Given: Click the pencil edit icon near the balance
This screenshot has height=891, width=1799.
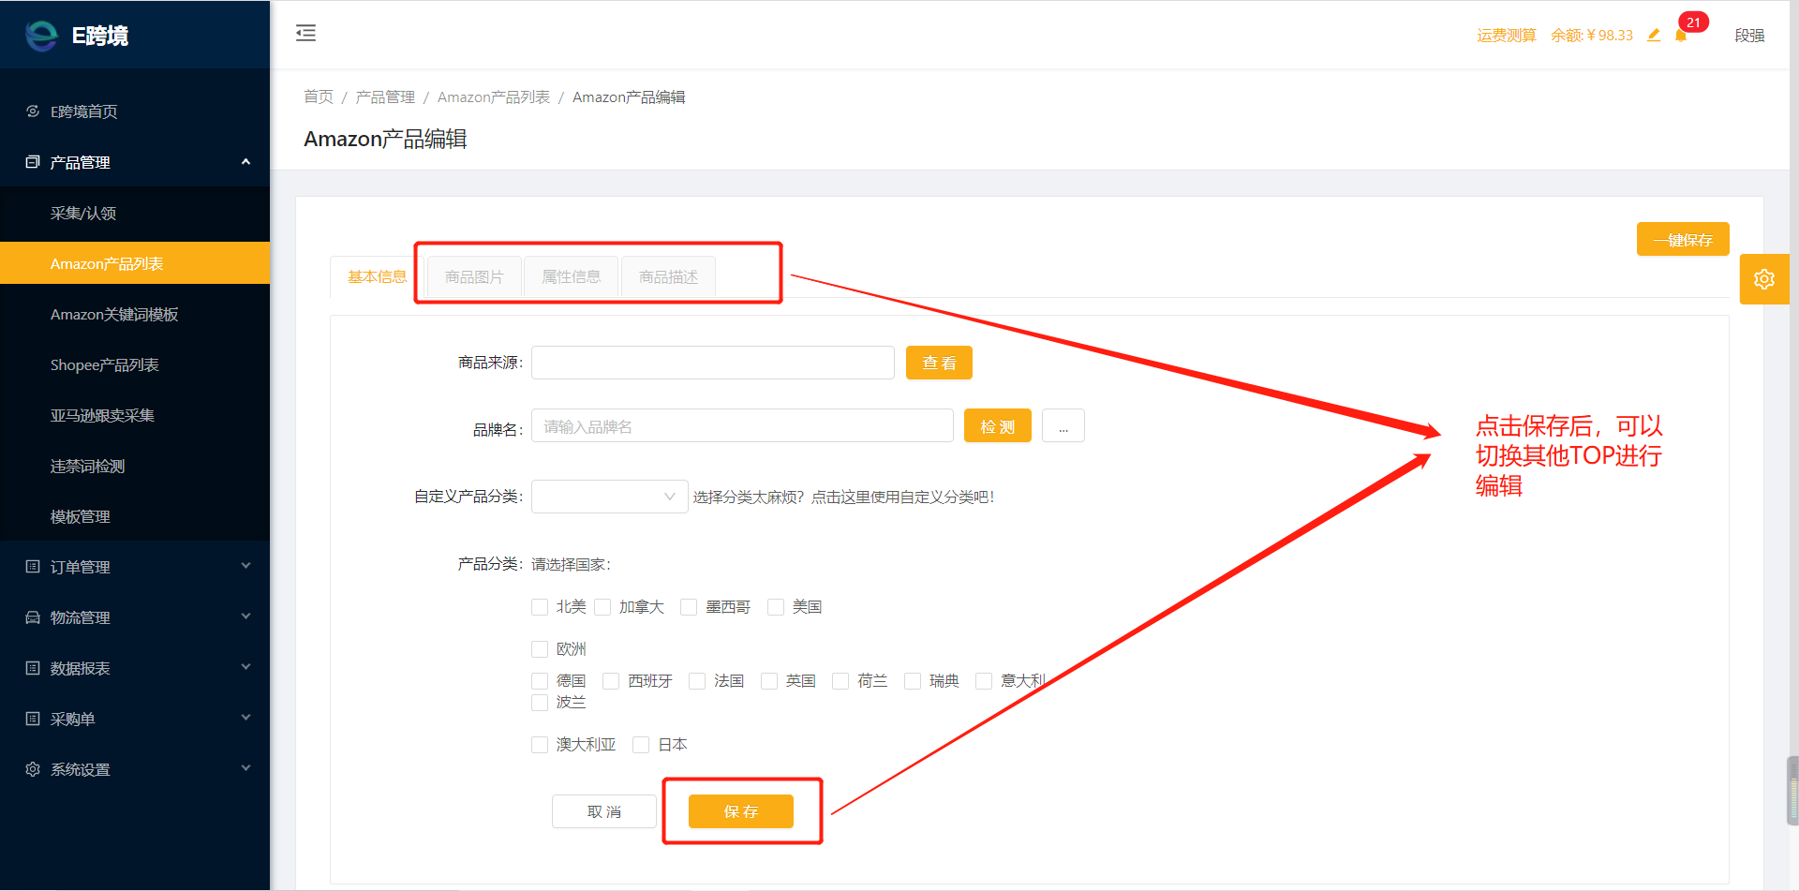Looking at the screenshot, I should coord(1654,35).
